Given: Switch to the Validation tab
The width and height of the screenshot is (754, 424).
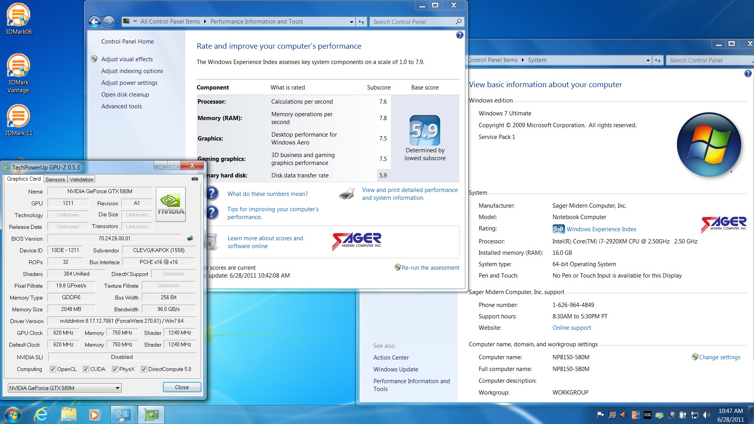Looking at the screenshot, I should click(82, 179).
